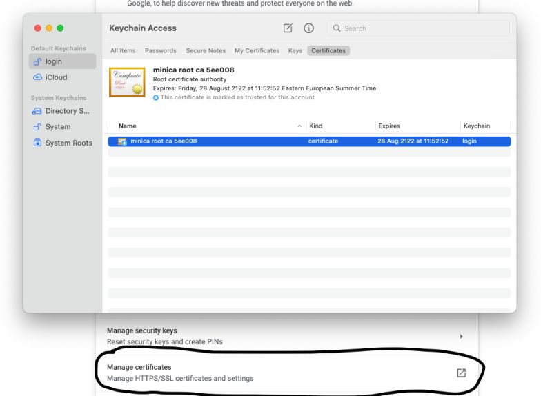Click the 'certificate' kind cell

323,141
